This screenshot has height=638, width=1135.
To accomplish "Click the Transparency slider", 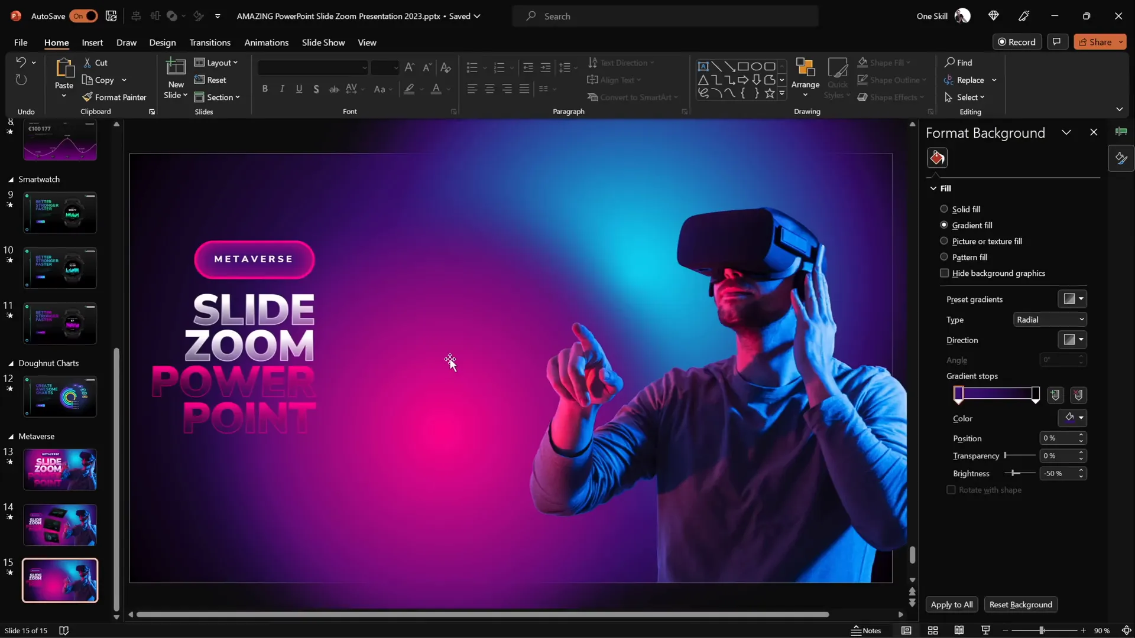I will [1019, 455].
